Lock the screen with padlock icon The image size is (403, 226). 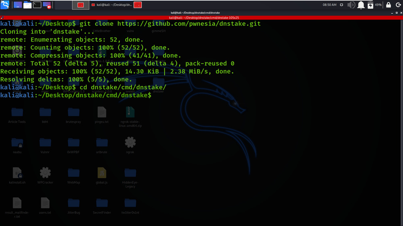coord(388,5)
